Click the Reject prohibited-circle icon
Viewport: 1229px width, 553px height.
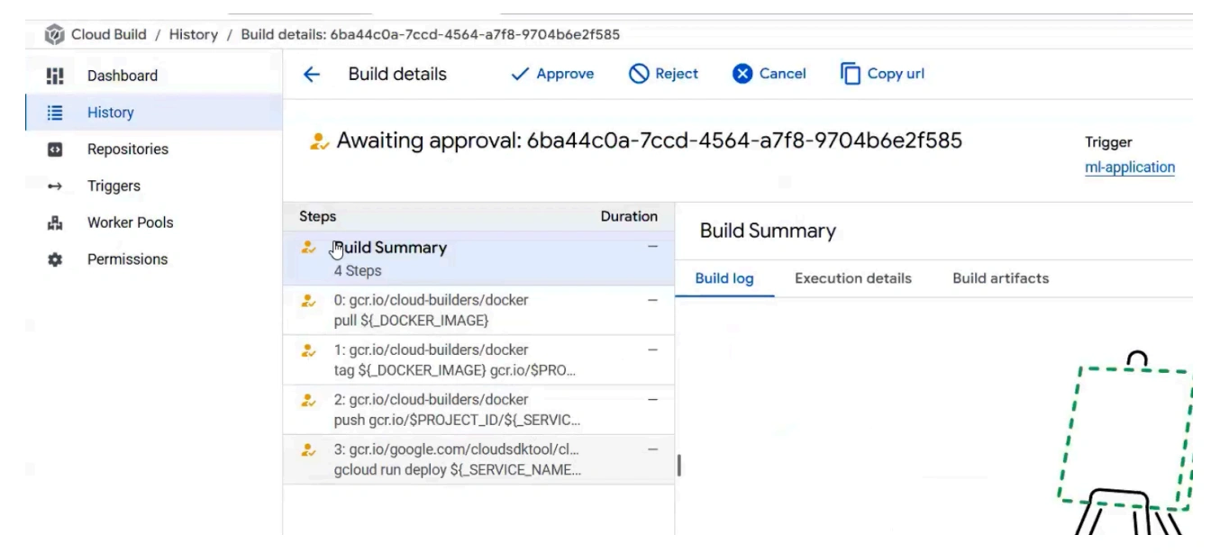pos(638,74)
